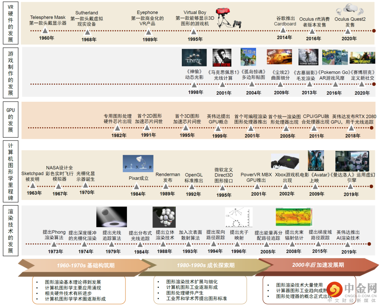382x307 pixels.
Task: Select the 2014年 Cardboard marker
Action: 283,30
